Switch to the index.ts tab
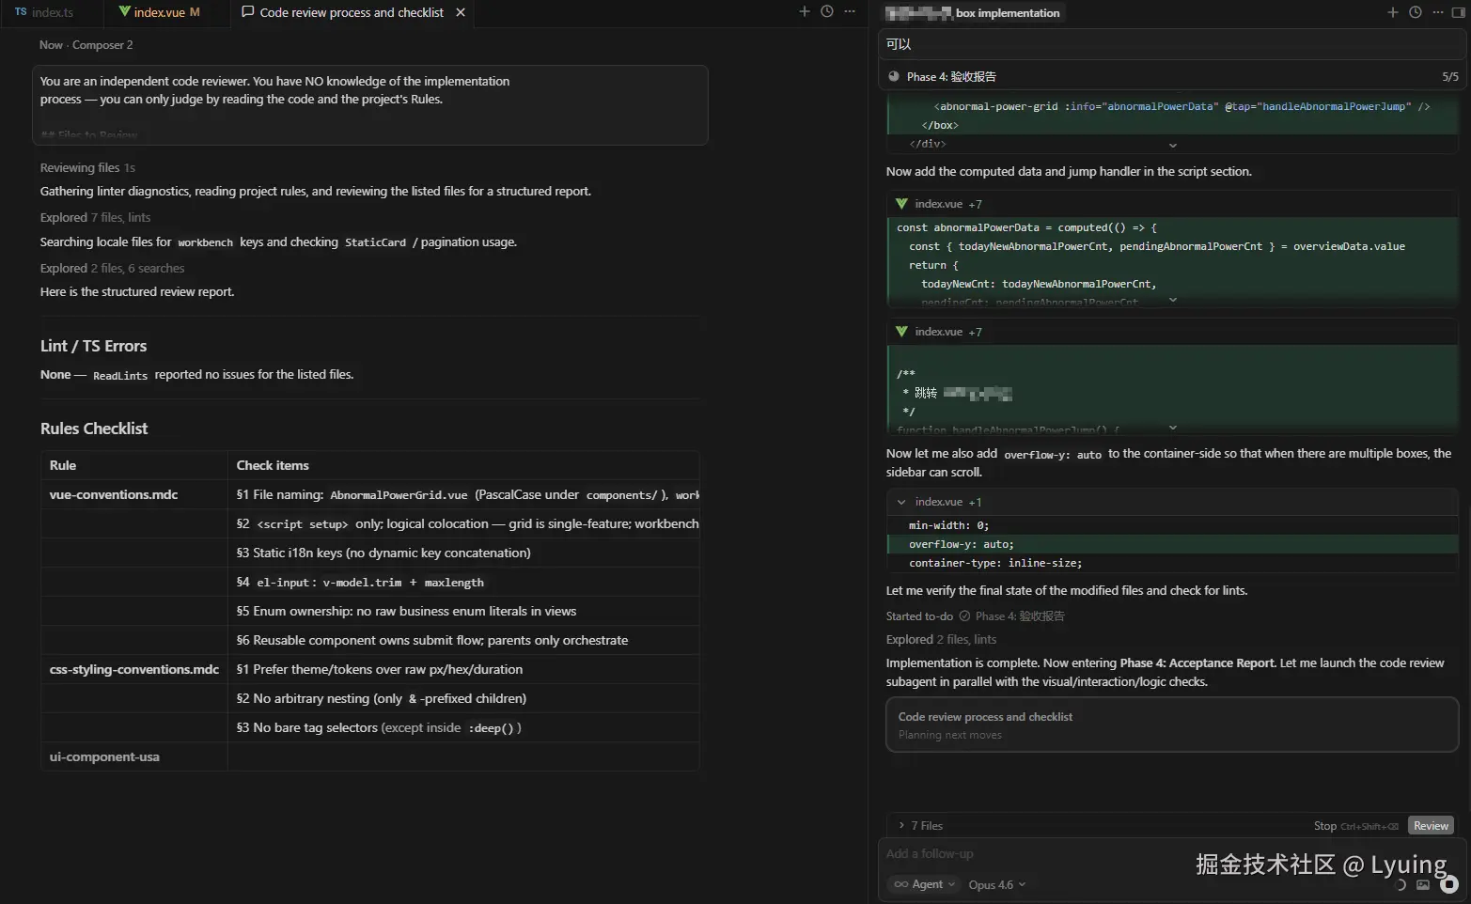Screen dimensions: 1471x904 click(44, 12)
